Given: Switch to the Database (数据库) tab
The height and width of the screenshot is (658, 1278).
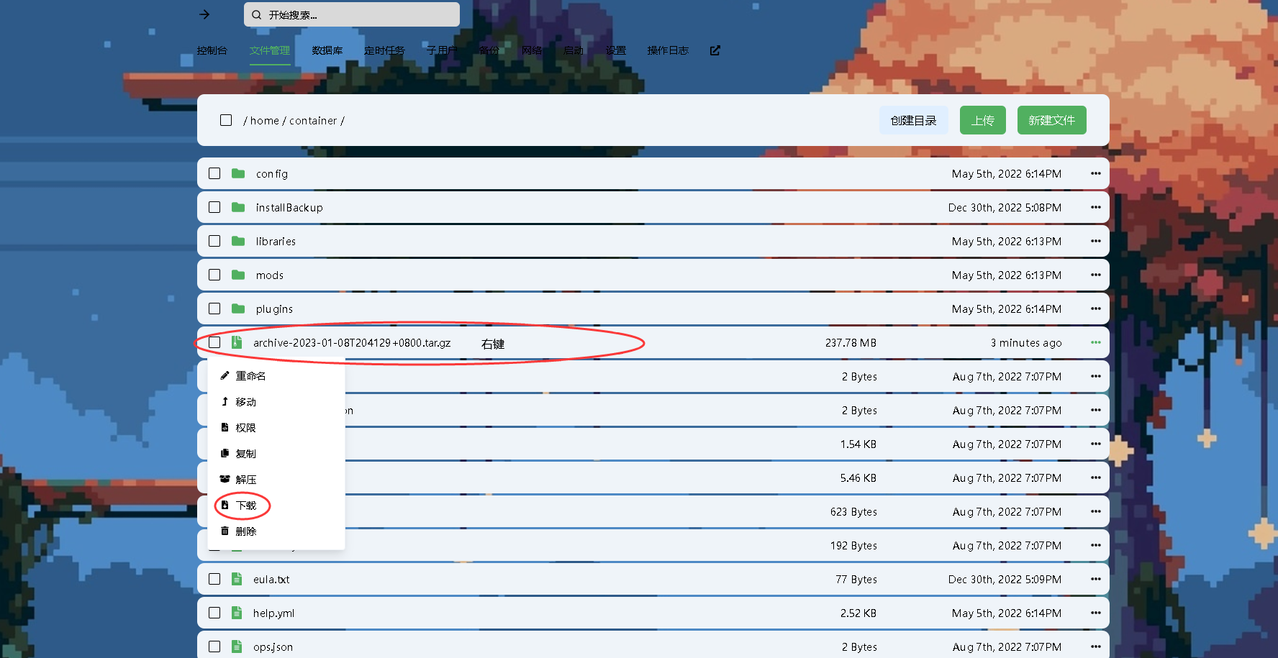Looking at the screenshot, I should [327, 50].
